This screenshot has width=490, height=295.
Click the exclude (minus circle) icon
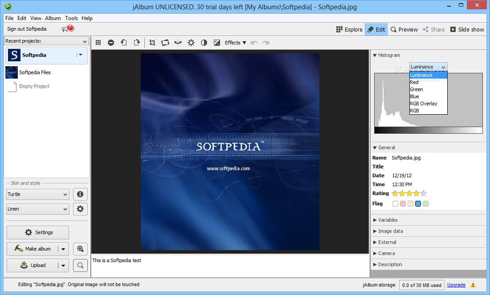coord(110,43)
